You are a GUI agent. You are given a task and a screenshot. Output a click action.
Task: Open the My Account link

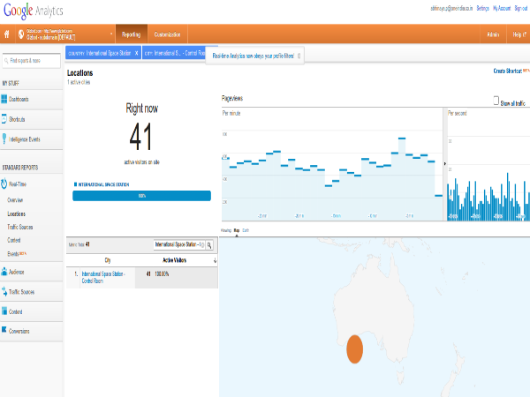coord(502,9)
